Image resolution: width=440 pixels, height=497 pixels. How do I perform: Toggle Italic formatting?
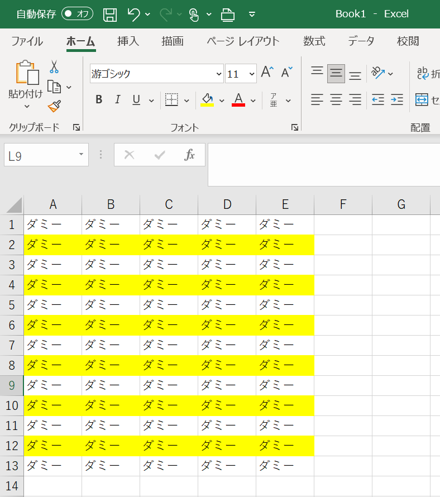pyautogui.click(x=117, y=100)
